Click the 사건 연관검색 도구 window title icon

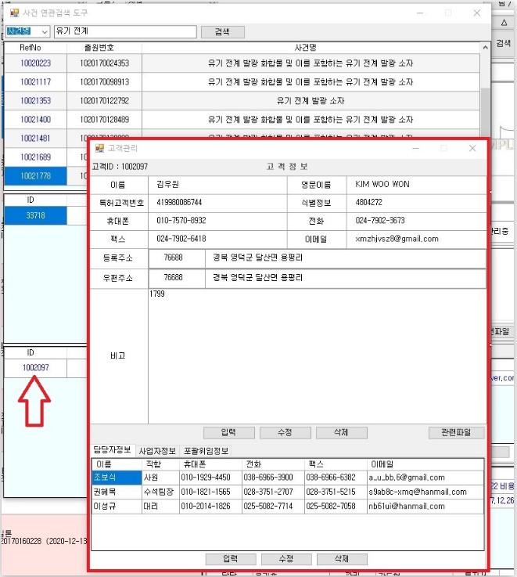tap(14, 13)
